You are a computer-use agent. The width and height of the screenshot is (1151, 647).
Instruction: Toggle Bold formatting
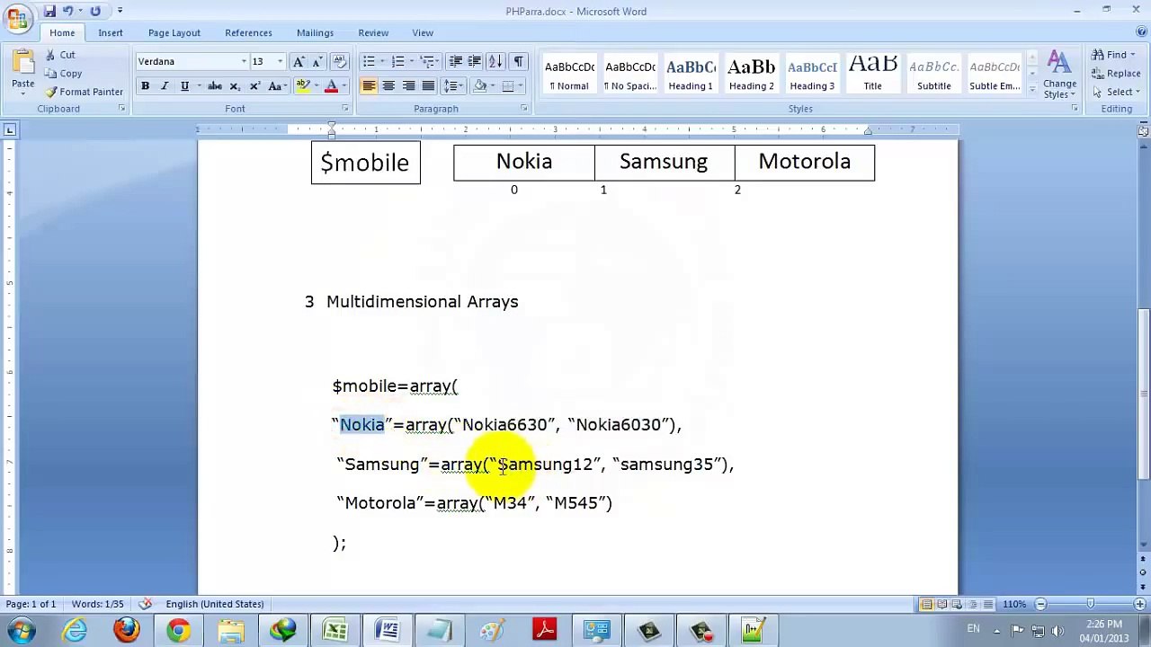[145, 86]
